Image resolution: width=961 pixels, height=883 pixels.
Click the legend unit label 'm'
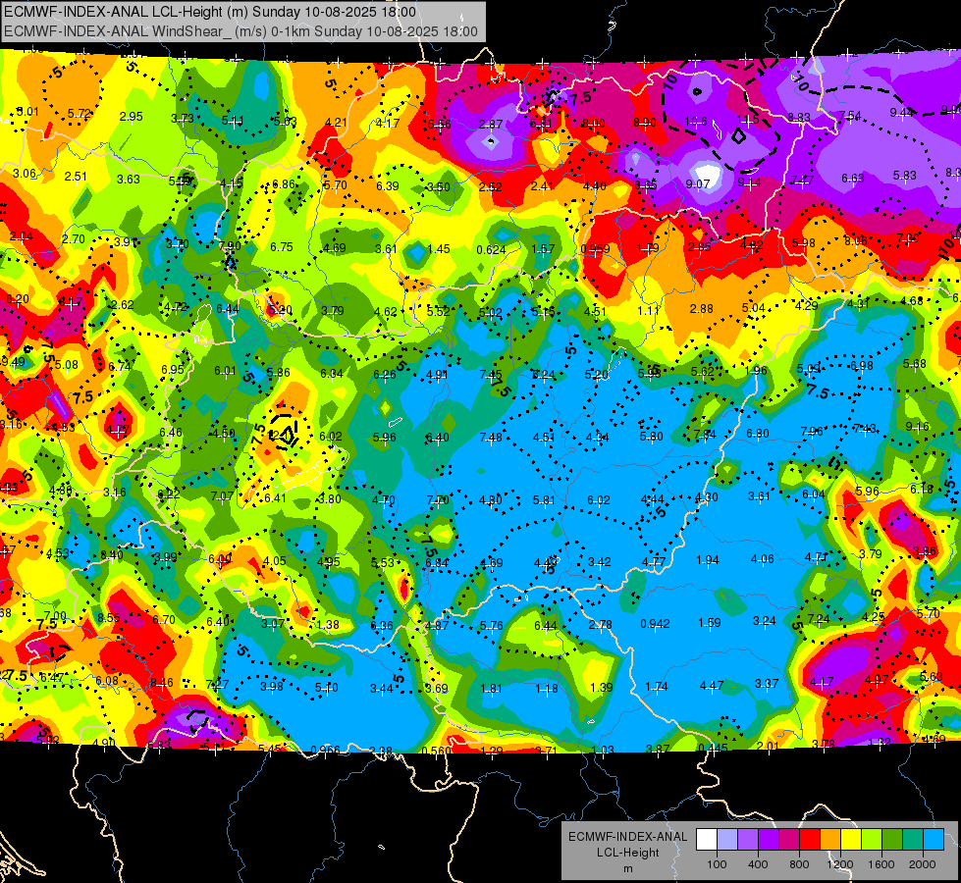pyautogui.click(x=627, y=868)
